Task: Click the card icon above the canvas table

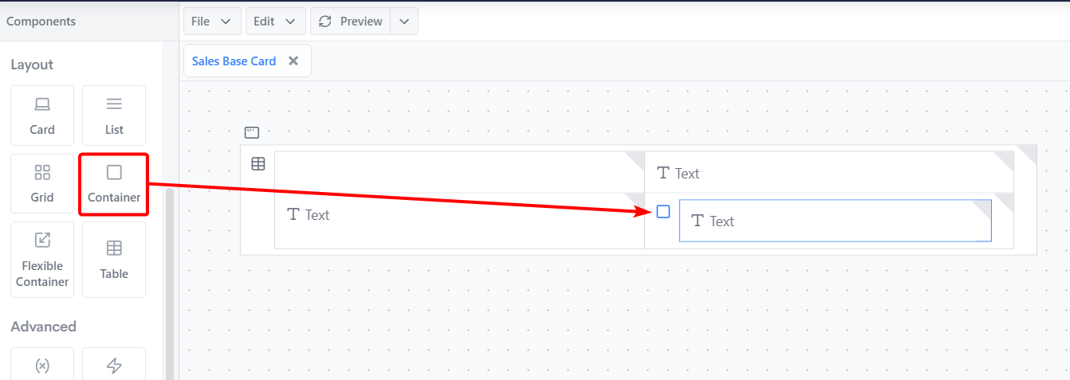Action: [252, 133]
